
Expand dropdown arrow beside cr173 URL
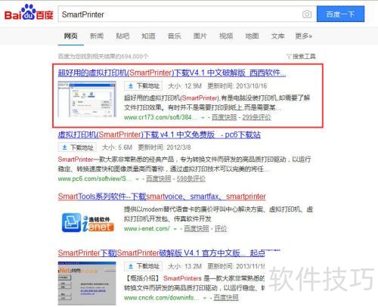(x=203, y=117)
